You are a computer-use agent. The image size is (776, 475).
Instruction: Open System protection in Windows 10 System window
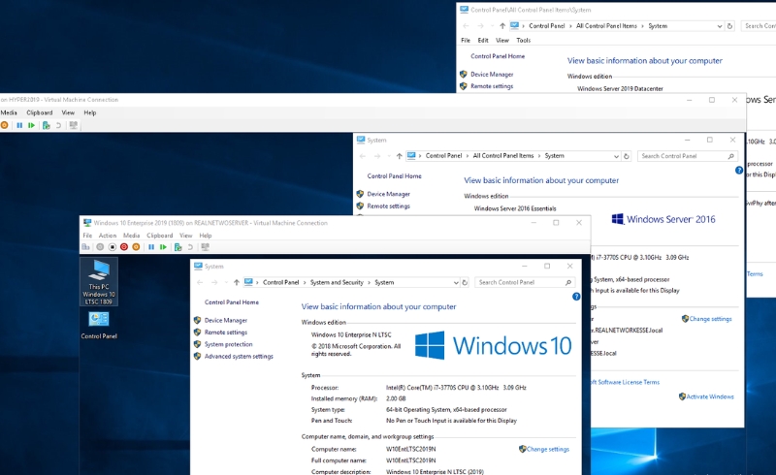tap(228, 344)
